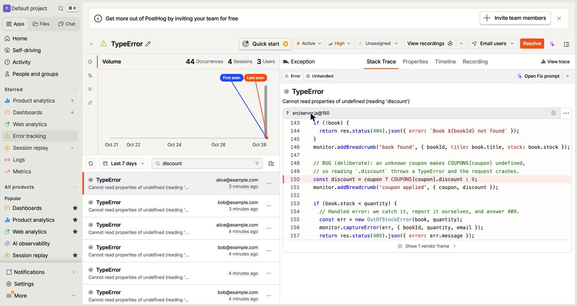Image resolution: width=577 pixels, height=306 pixels.
Task: Open Error tracking in the sidebar
Action: 40,136
